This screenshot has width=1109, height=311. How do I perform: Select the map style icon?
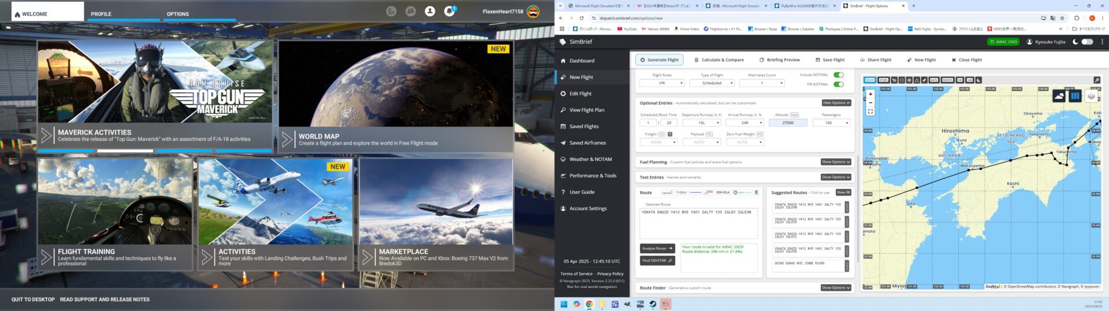click(1075, 96)
